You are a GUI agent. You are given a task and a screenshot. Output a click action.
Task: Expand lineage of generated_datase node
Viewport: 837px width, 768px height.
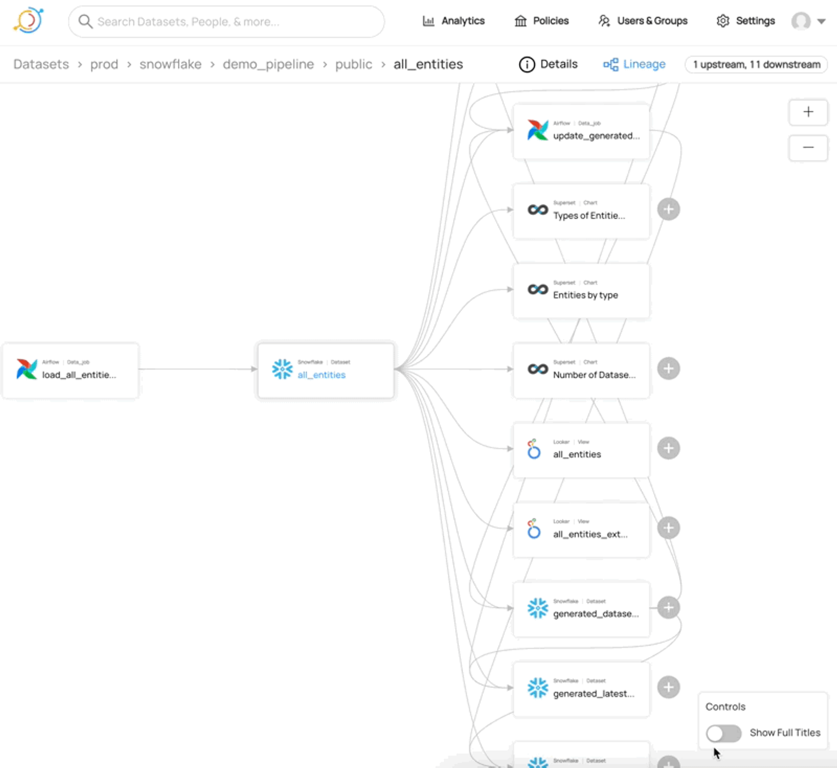[x=668, y=608]
